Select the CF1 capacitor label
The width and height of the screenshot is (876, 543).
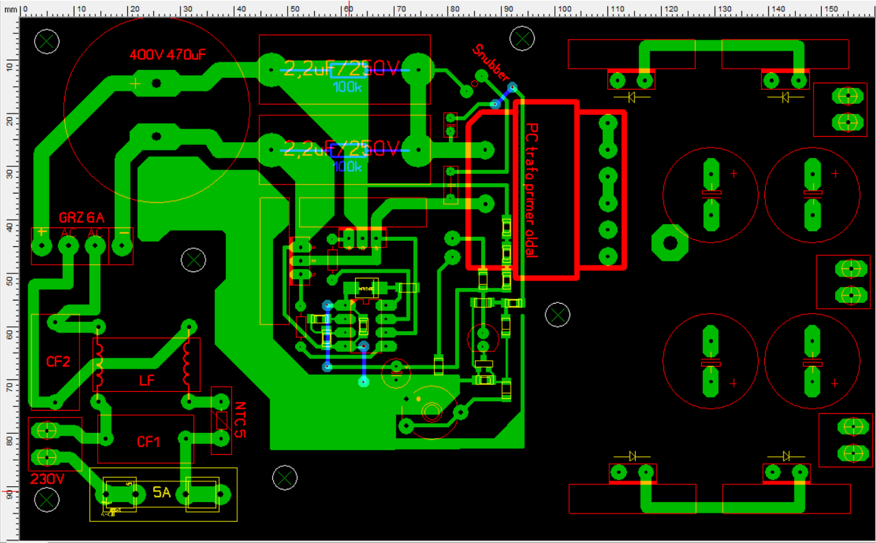[149, 442]
